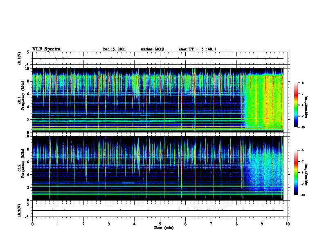The image size is (324, 251).
Task: Click the "ch.1(V)" waveform axis label
Action: pos(20,58)
